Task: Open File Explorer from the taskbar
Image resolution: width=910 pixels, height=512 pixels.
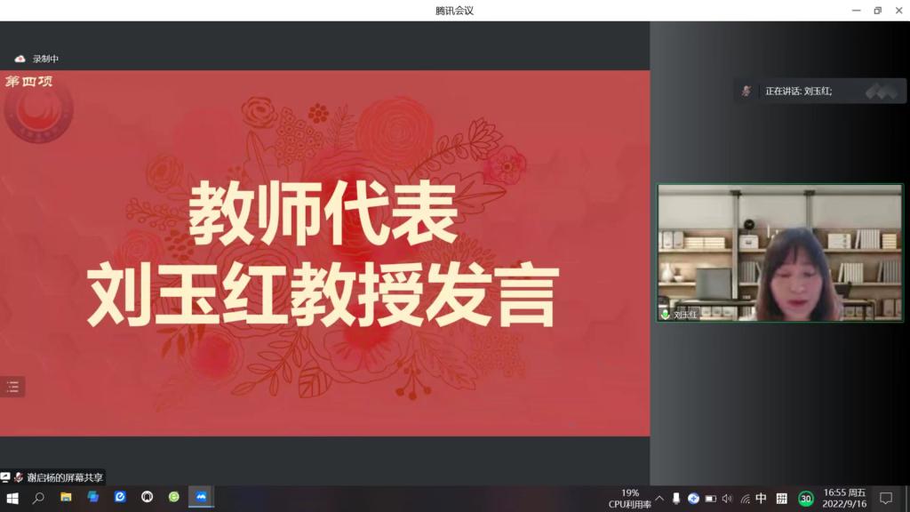Action: coord(66,498)
